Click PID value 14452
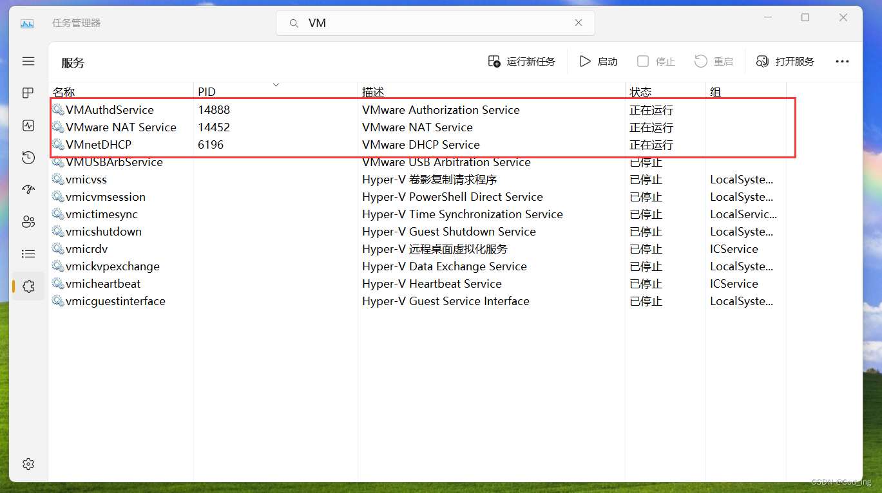This screenshot has height=493, width=882. [x=214, y=127]
